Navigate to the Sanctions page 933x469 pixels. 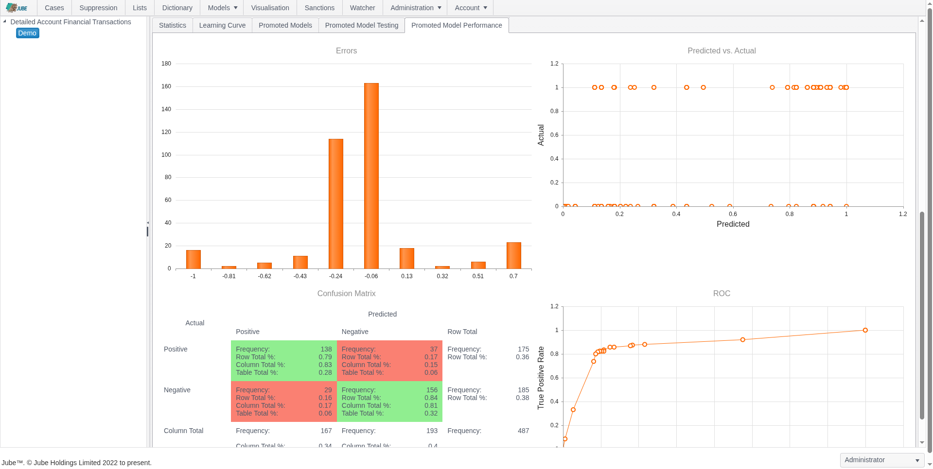coord(319,8)
